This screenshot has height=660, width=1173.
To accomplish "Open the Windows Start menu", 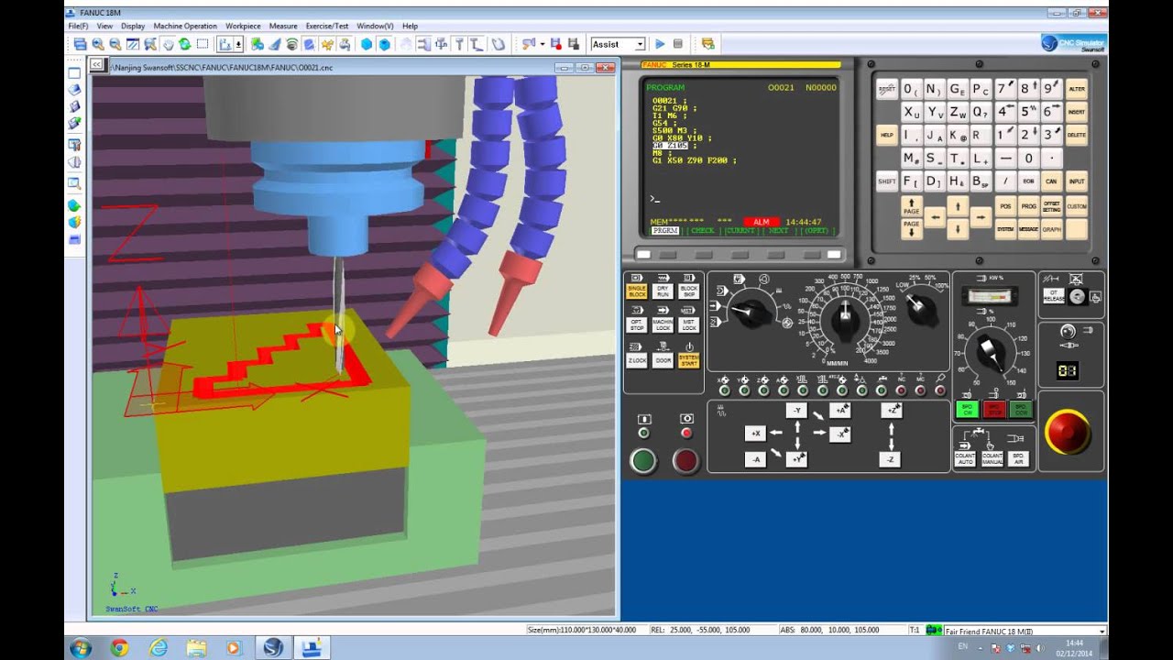I will (80, 648).
